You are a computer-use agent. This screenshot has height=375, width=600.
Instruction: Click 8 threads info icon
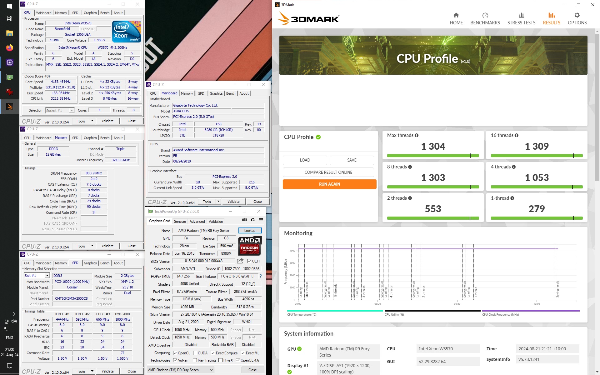click(x=410, y=167)
